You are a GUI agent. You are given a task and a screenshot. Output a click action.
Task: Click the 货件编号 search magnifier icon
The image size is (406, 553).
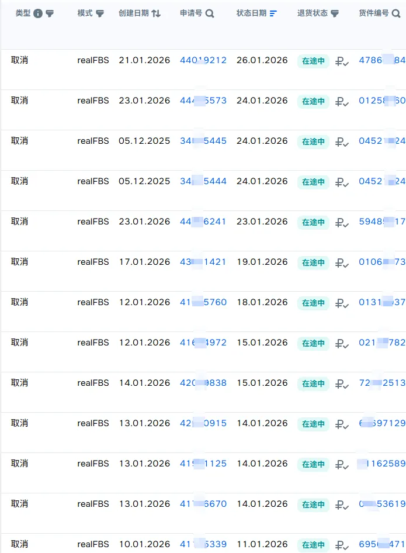[x=396, y=13]
